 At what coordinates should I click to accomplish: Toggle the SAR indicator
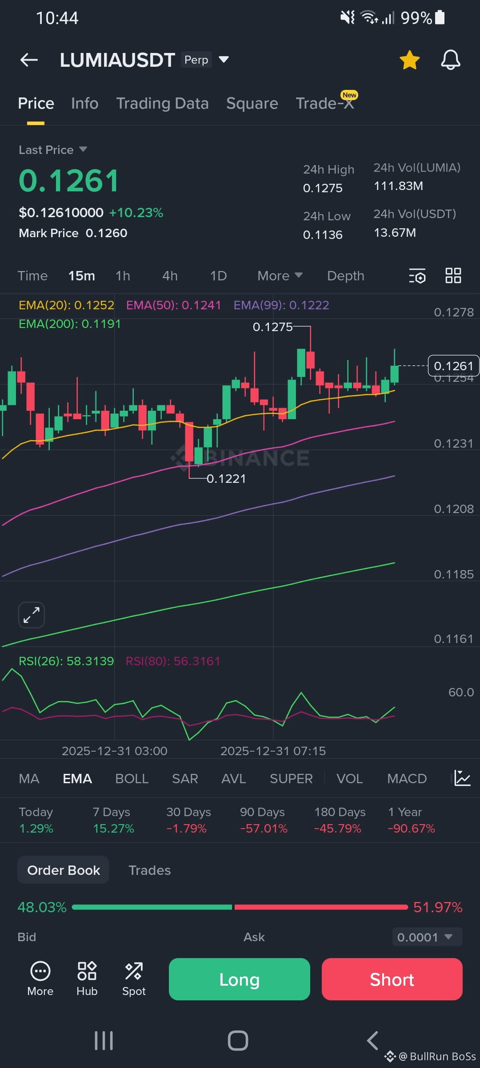click(185, 778)
